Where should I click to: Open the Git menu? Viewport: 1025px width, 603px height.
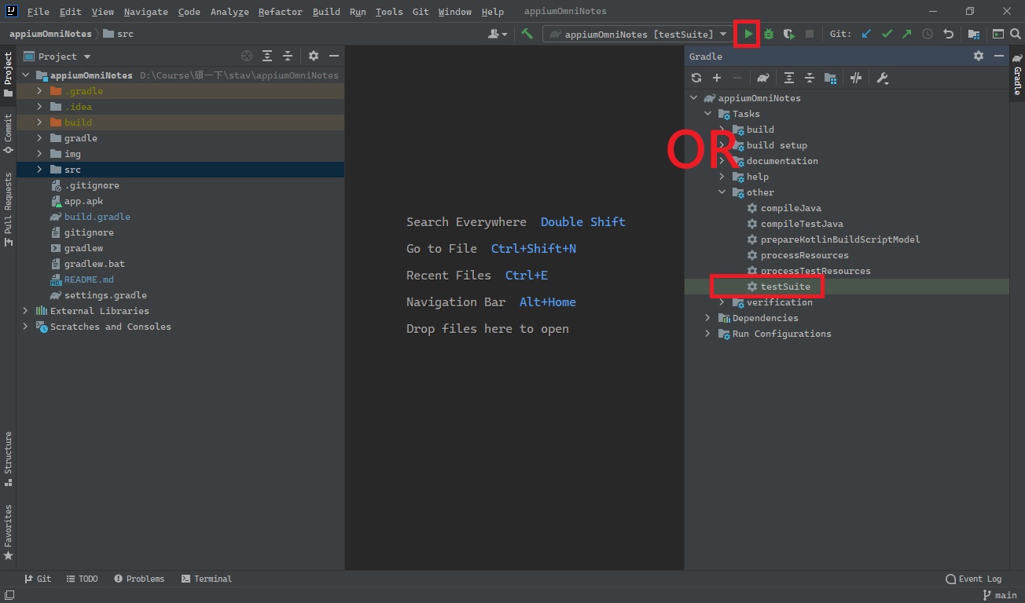[421, 12]
